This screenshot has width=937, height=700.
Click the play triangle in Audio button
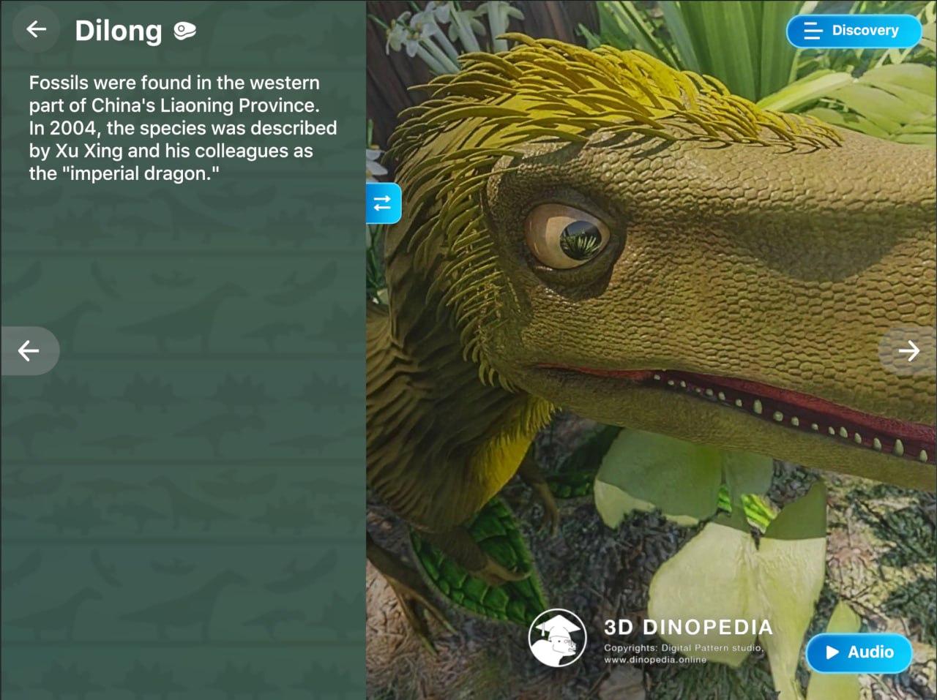[x=832, y=652]
